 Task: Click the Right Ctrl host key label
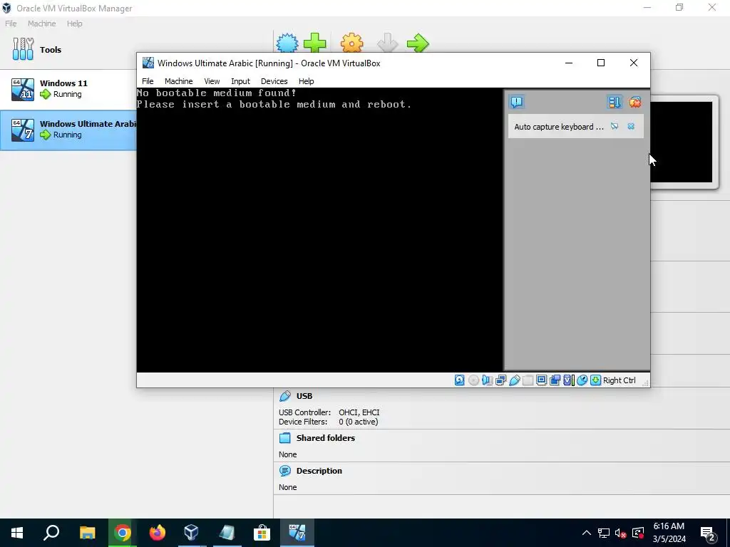(x=620, y=380)
